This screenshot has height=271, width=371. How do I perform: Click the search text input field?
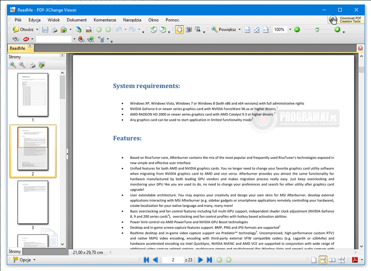point(54,39)
